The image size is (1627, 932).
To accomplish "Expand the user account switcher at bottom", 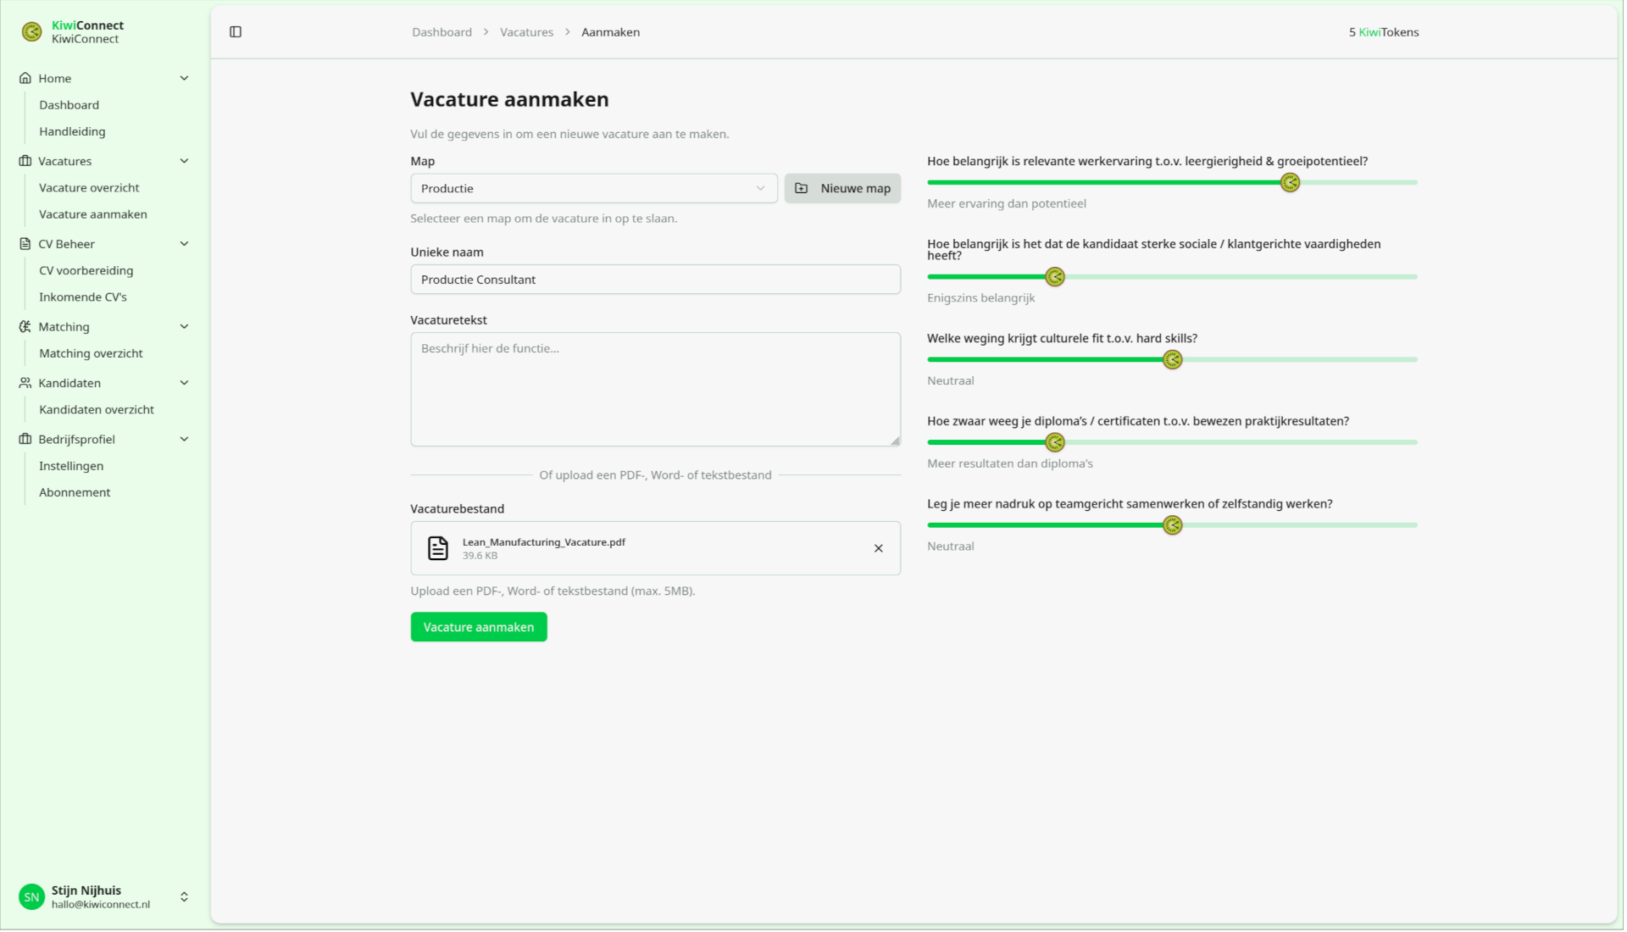I will [184, 896].
